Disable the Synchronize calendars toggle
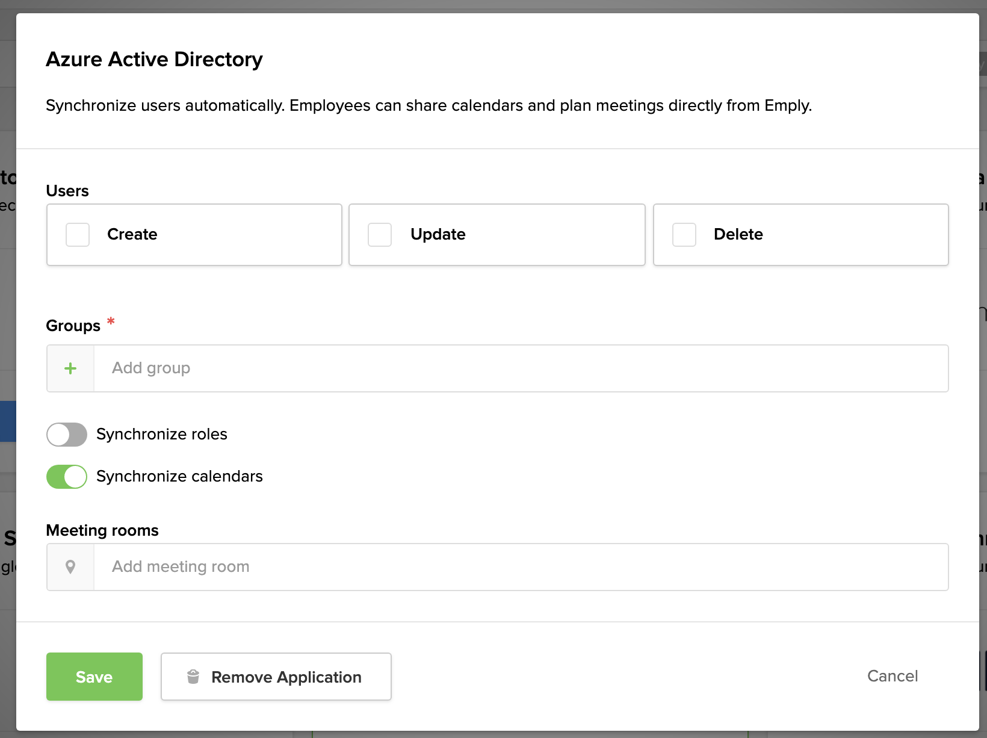This screenshot has height=738, width=987. (67, 477)
